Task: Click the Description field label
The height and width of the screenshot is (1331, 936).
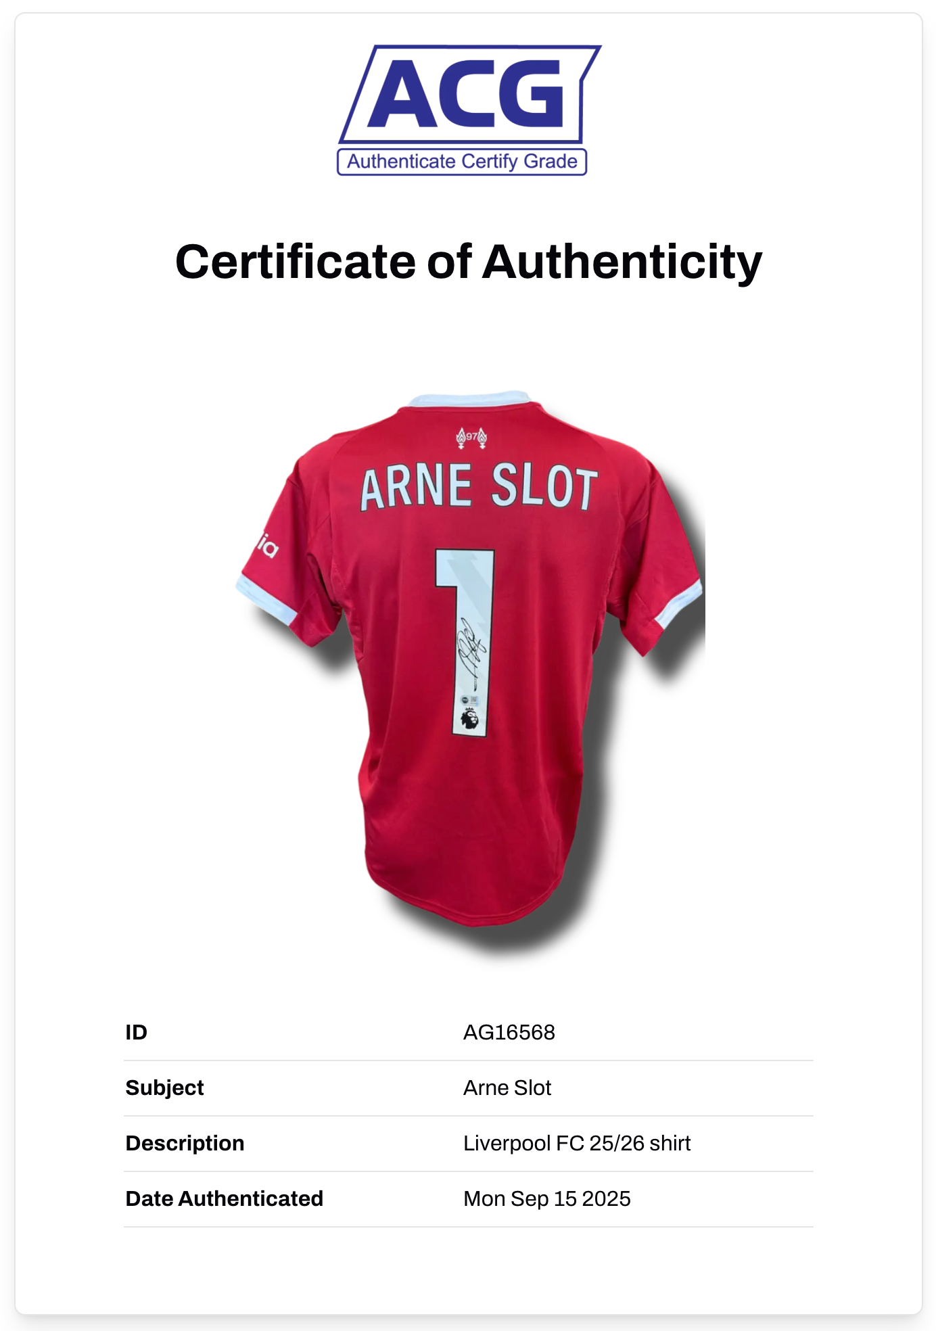Action: pyautogui.click(x=185, y=1143)
